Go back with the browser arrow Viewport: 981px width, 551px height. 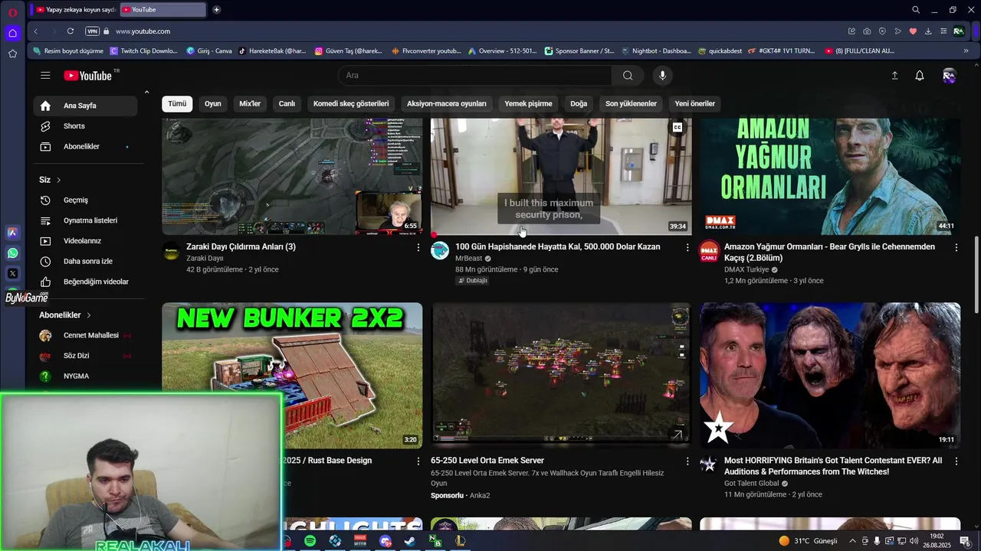point(35,31)
